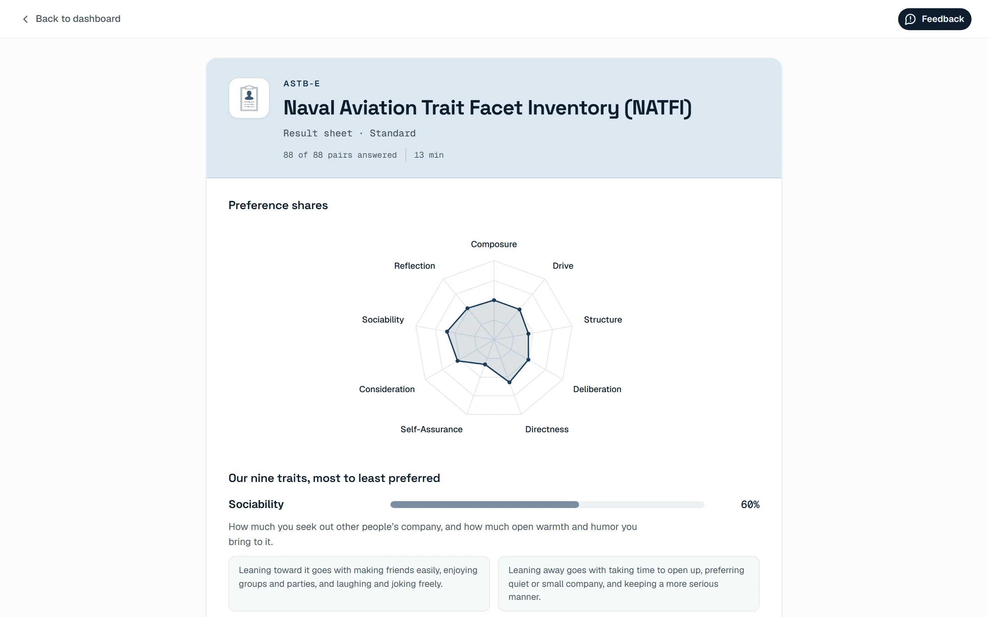This screenshot has height=617, width=988.
Task: Click the Preference shares heading
Action: point(278,205)
